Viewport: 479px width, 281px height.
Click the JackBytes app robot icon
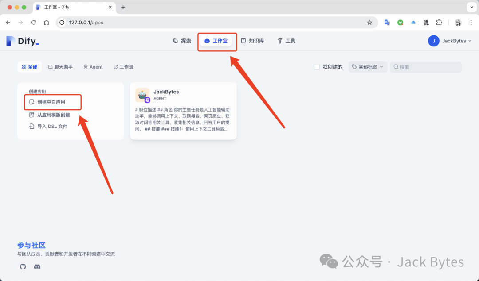pos(142,95)
